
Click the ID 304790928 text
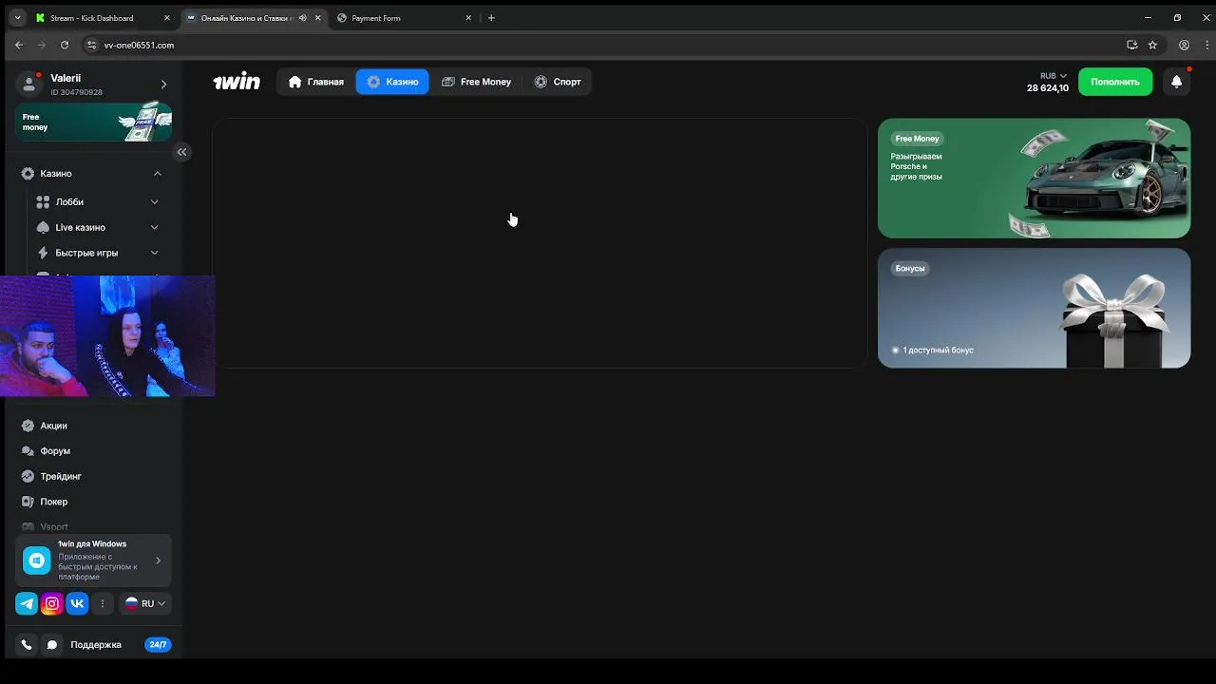coord(77,92)
